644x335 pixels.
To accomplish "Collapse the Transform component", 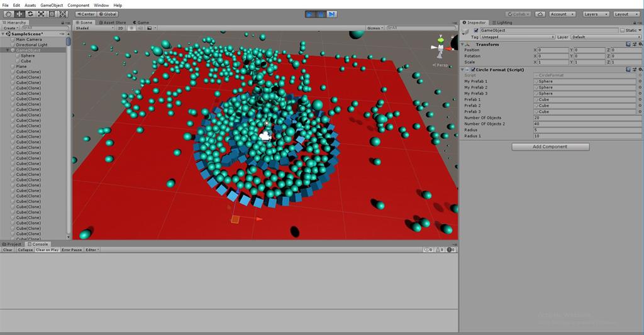I will pyautogui.click(x=462, y=45).
